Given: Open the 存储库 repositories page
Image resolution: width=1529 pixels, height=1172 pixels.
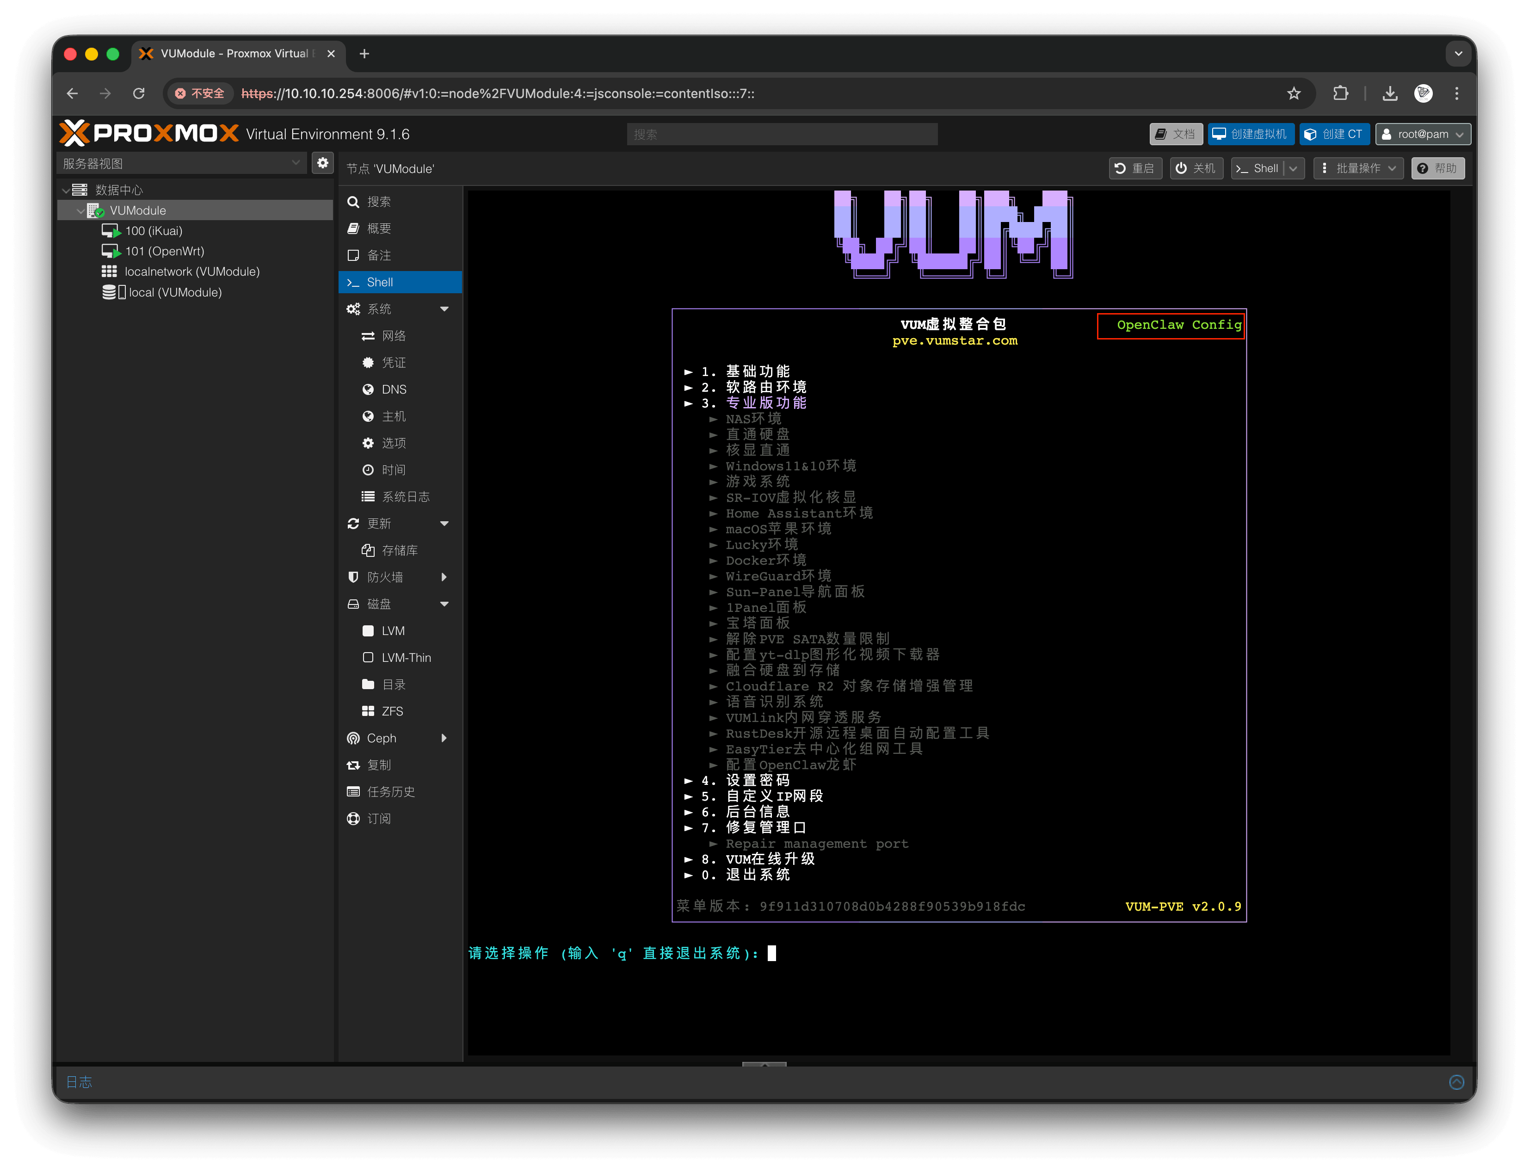Looking at the screenshot, I should click(401, 550).
